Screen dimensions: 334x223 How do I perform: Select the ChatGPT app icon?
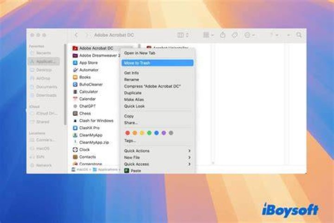pos(75,106)
